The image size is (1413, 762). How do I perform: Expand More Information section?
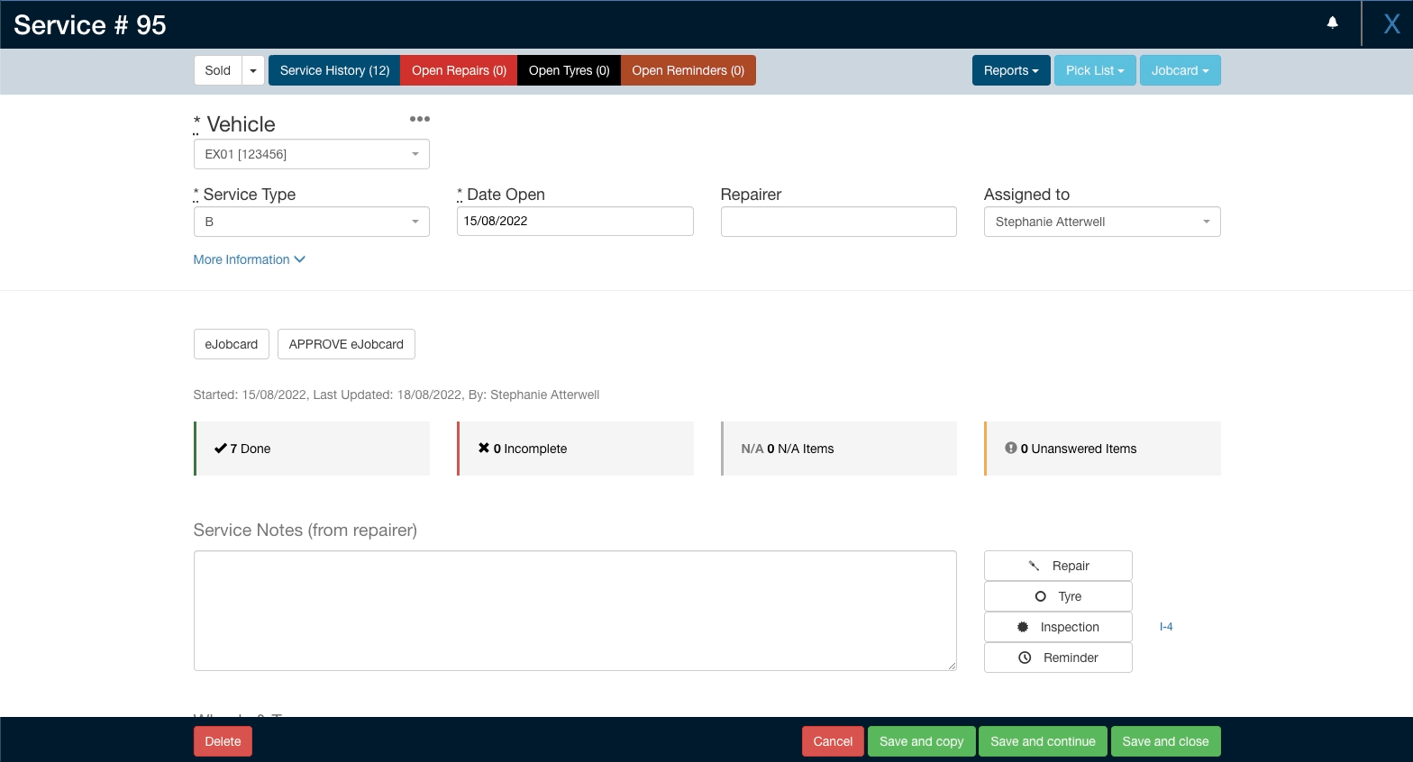coord(249,259)
